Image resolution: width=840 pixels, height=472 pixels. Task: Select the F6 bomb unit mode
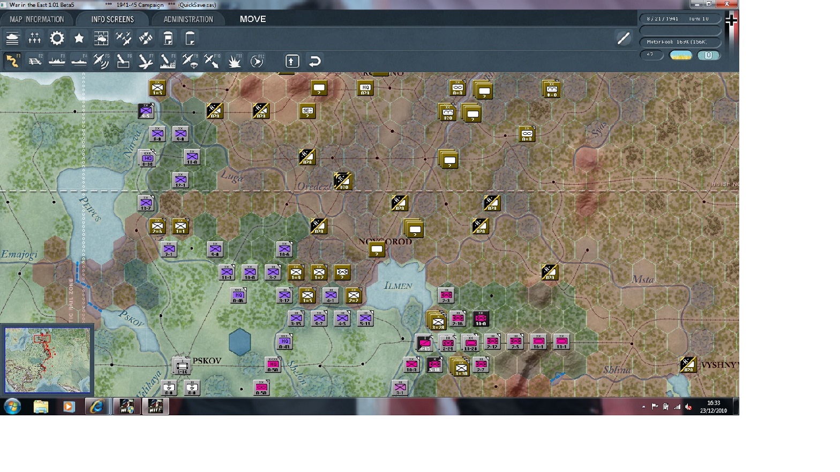[x=124, y=61]
